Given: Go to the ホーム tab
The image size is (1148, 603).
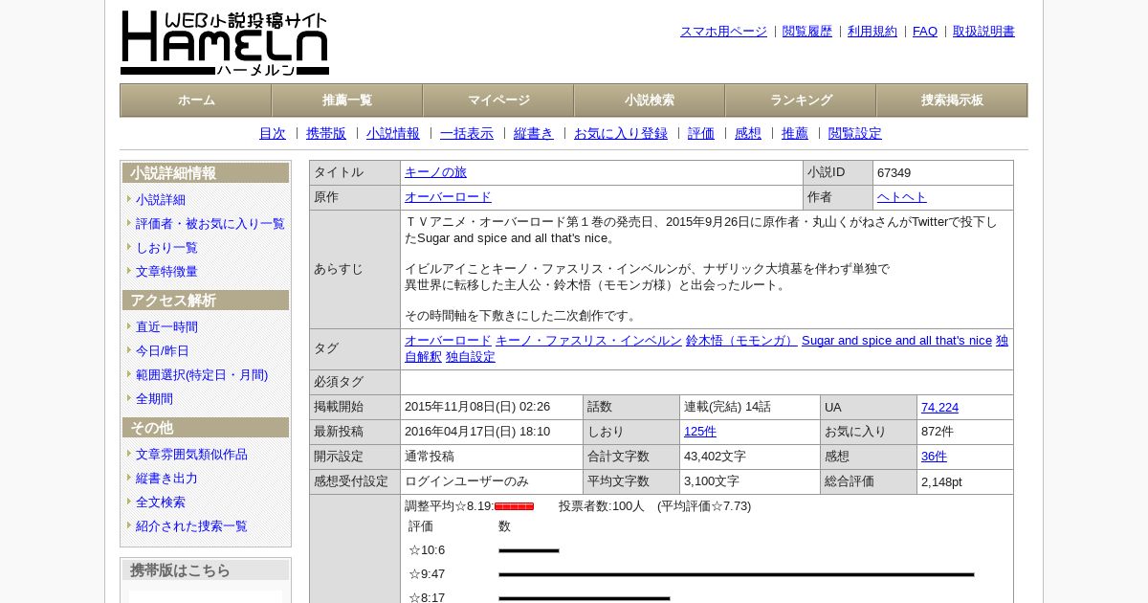Looking at the screenshot, I should coord(196,100).
